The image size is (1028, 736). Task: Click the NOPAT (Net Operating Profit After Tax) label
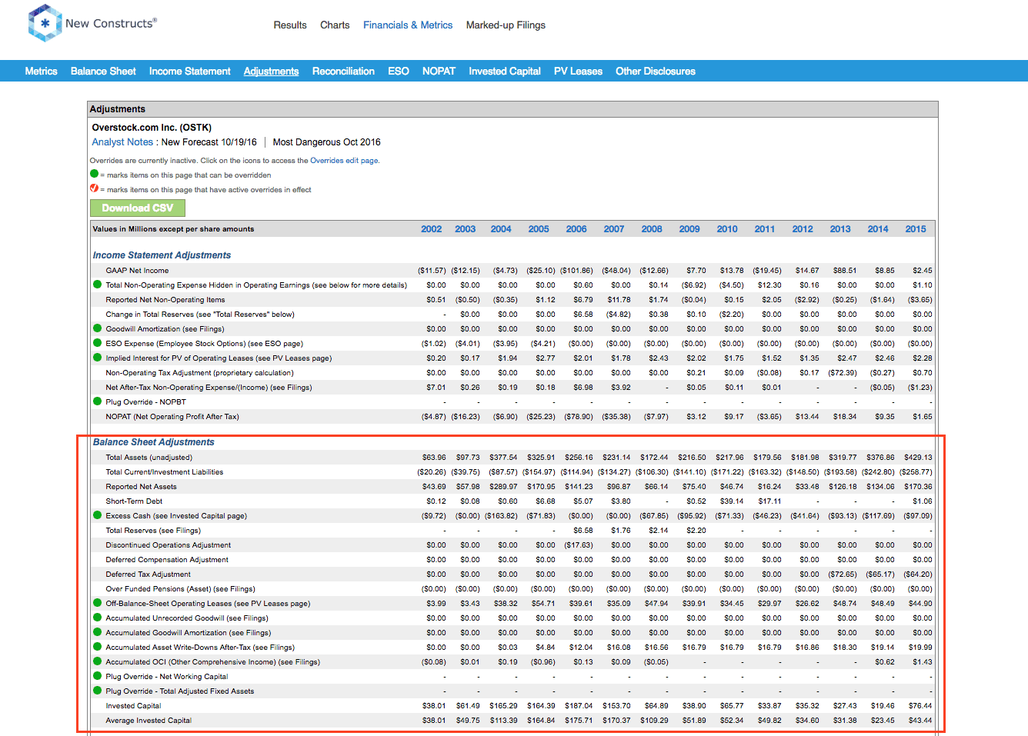click(x=172, y=417)
